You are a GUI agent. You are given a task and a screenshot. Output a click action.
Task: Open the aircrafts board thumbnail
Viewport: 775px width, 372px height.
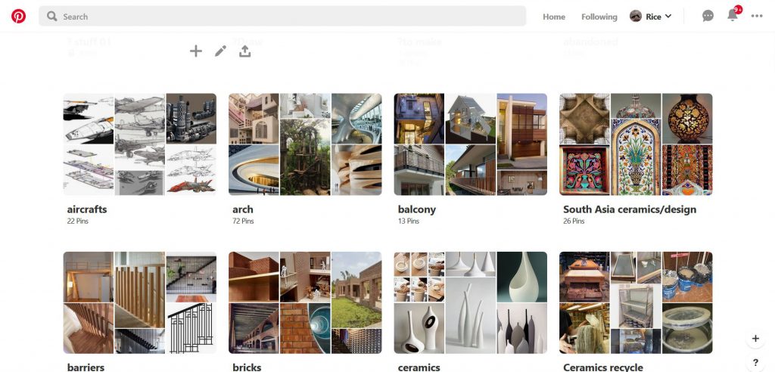(140, 144)
